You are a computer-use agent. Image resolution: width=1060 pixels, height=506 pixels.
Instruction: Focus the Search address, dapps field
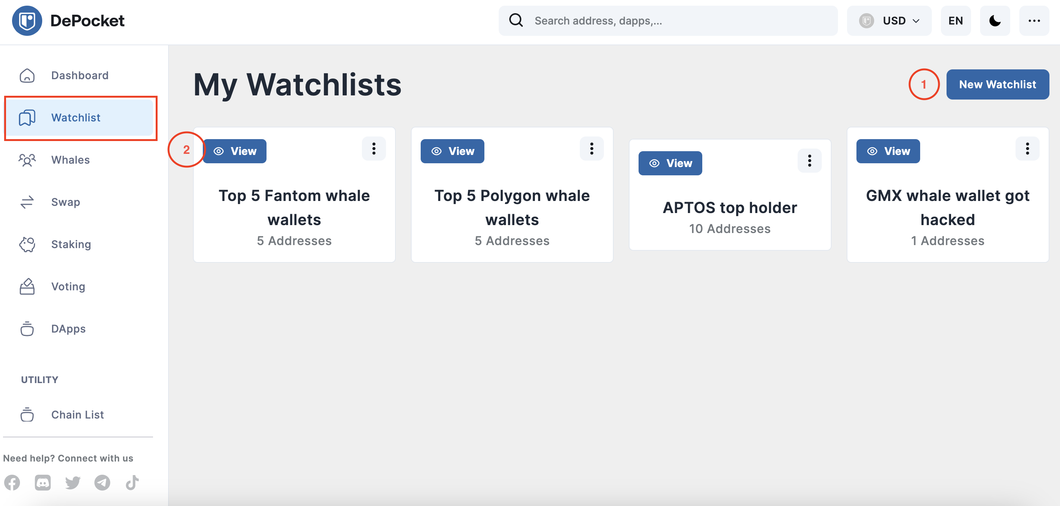668,21
